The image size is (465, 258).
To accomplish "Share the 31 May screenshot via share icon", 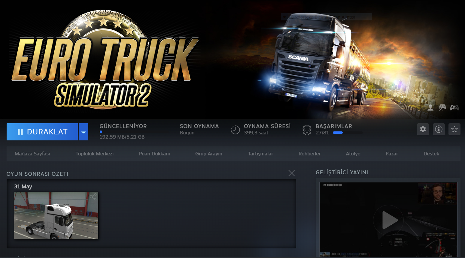I will pos(93,197).
